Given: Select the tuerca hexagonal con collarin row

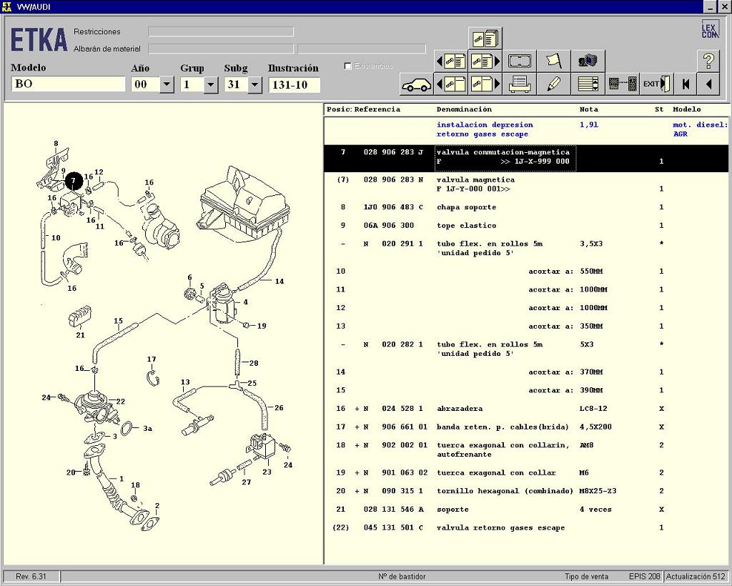Looking at the screenshot, I should click(526, 450).
